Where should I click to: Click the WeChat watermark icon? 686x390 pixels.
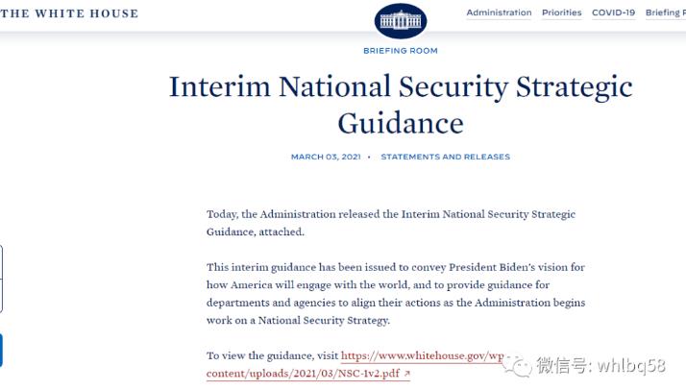coord(522,364)
